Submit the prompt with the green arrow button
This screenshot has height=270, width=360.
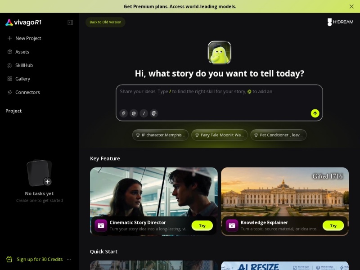click(315, 113)
